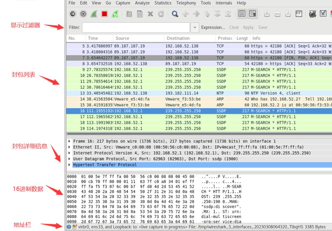Reset text to normal size
The width and height of the screenshot is (332, 231).
click(288, 14)
